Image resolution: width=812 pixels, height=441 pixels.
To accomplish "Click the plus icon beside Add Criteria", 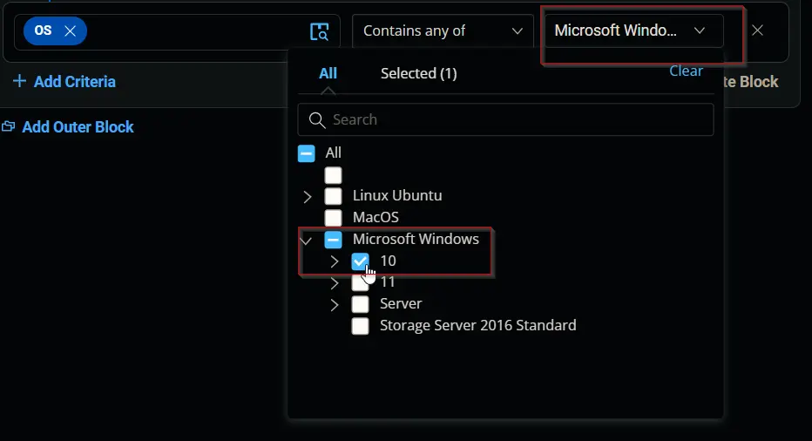I will click(19, 81).
